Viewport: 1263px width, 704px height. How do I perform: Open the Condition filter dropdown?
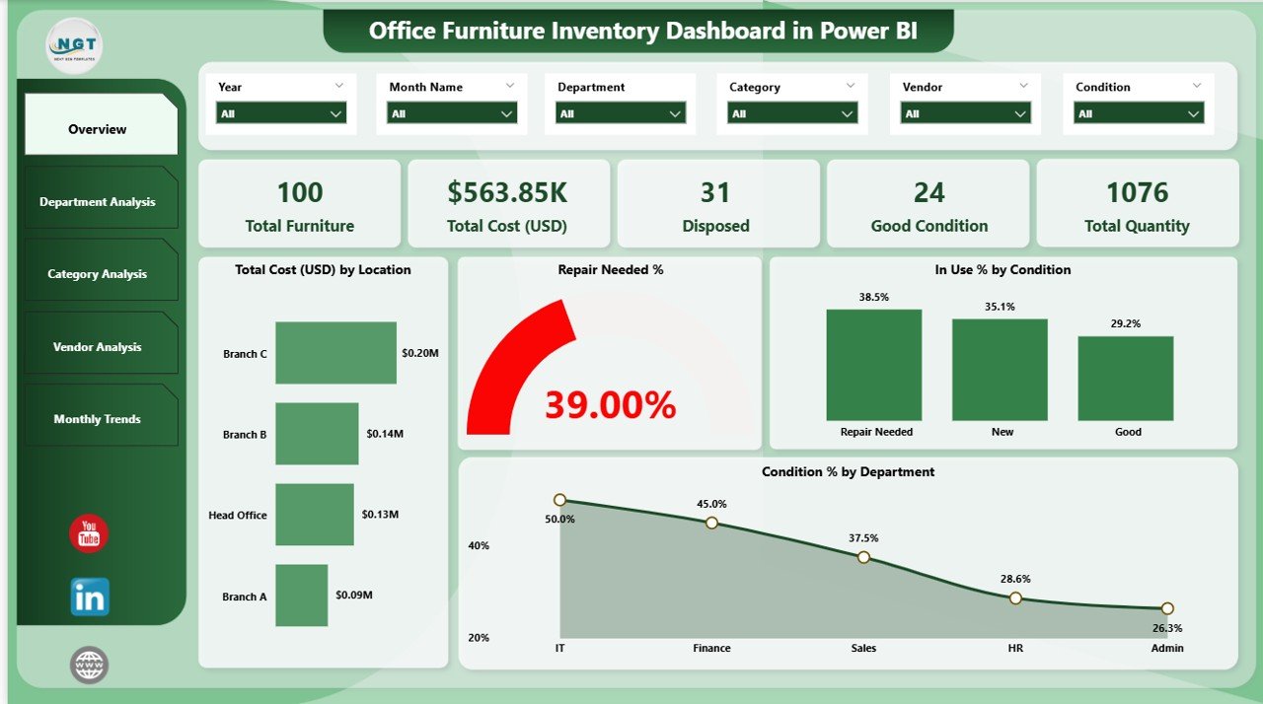tap(1139, 113)
